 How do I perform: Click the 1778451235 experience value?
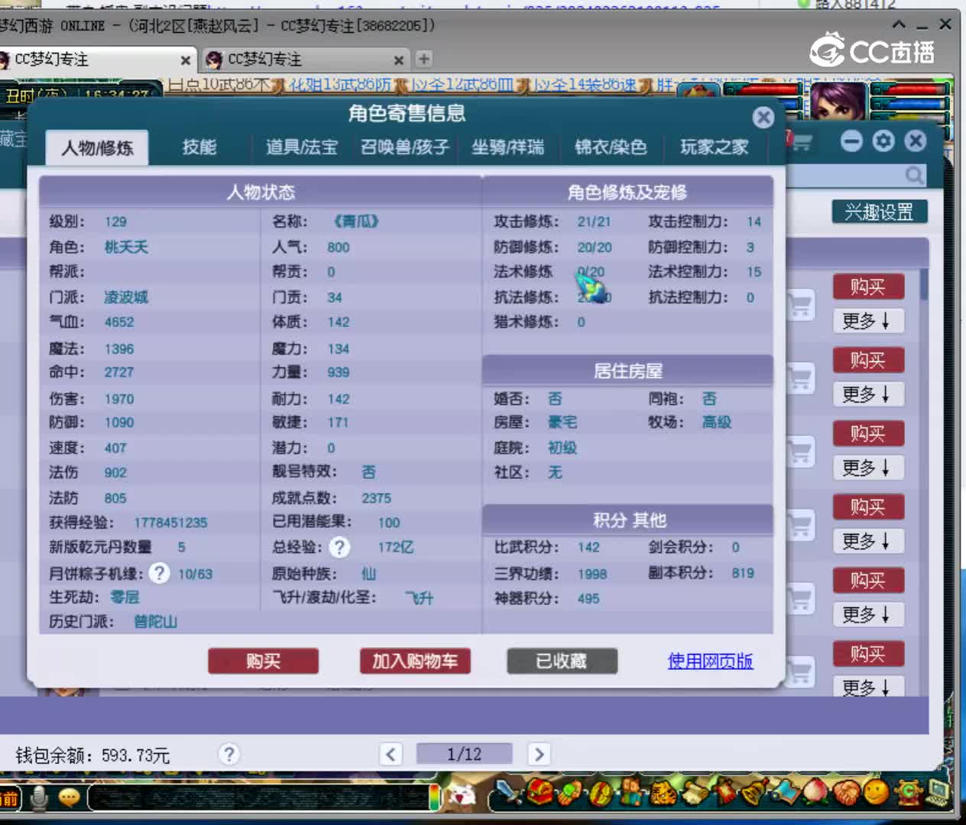click(170, 522)
